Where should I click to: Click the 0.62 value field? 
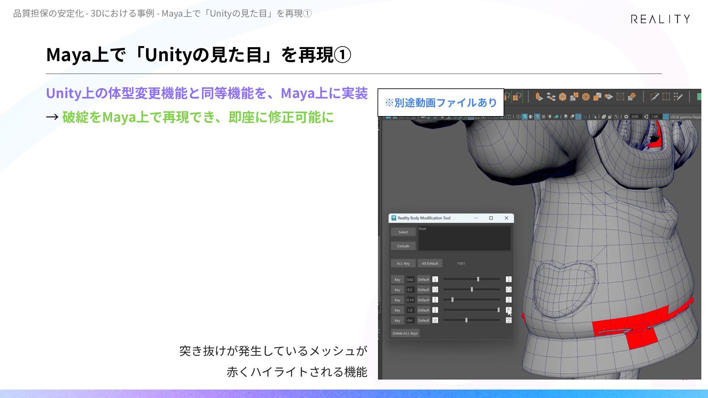(410, 280)
